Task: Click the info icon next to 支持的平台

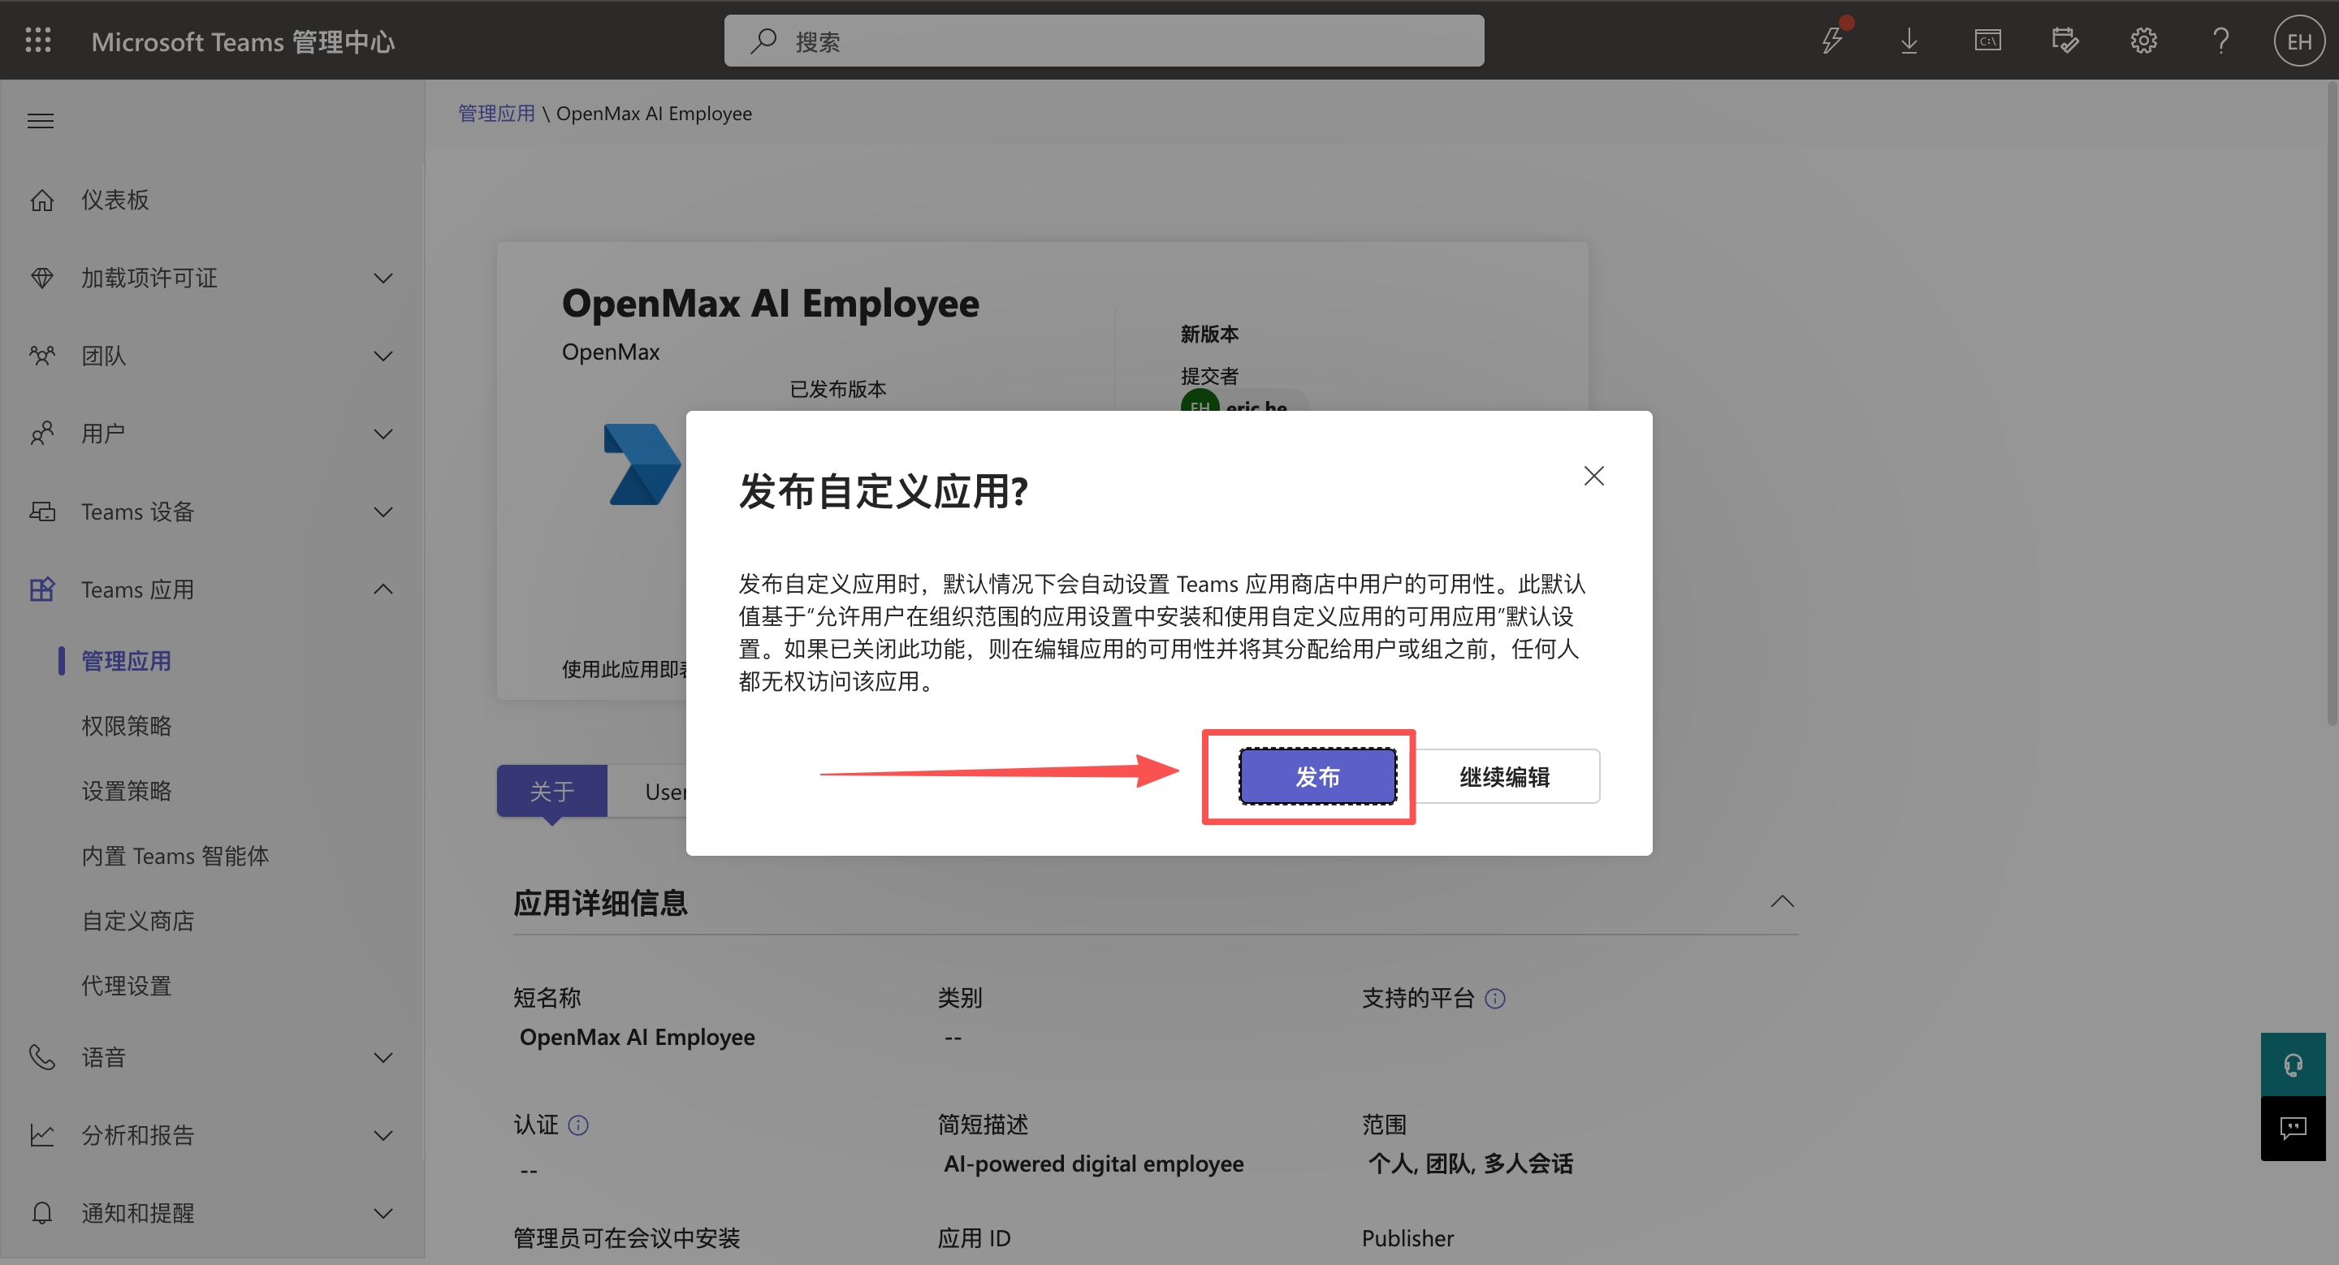Action: [x=1494, y=998]
